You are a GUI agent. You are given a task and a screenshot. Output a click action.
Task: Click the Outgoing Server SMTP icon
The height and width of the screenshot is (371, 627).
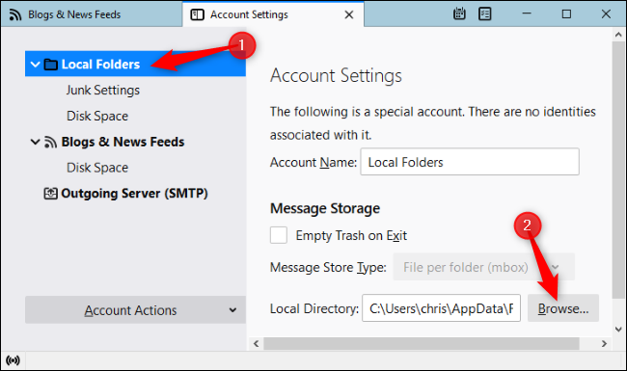click(50, 194)
